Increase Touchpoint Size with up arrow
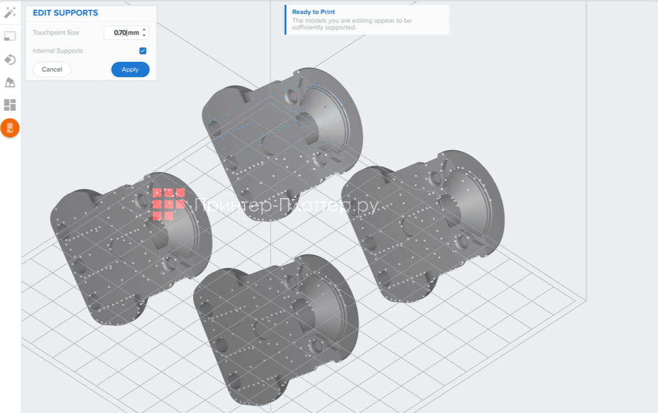The image size is (658, 413). pos(144,30)
